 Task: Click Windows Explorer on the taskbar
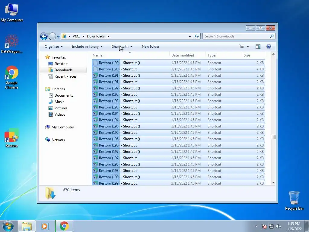(27, 226)
